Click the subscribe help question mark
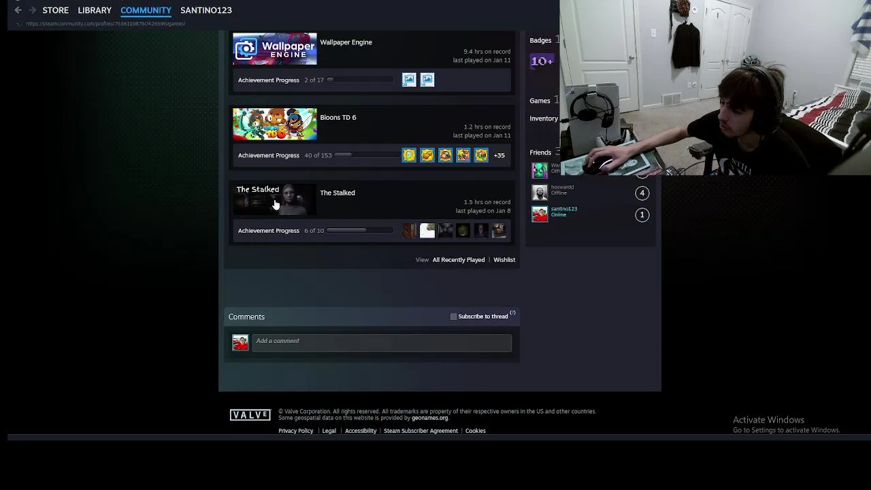871x490 pixels. [513, 314]
